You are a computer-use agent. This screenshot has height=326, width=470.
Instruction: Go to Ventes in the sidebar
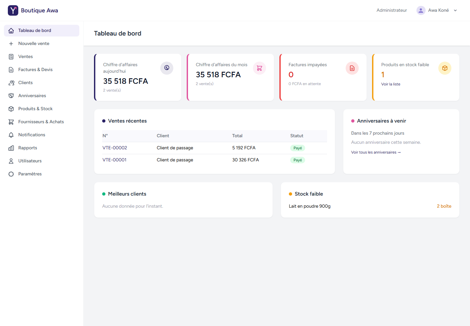click(x=41, y=57)
